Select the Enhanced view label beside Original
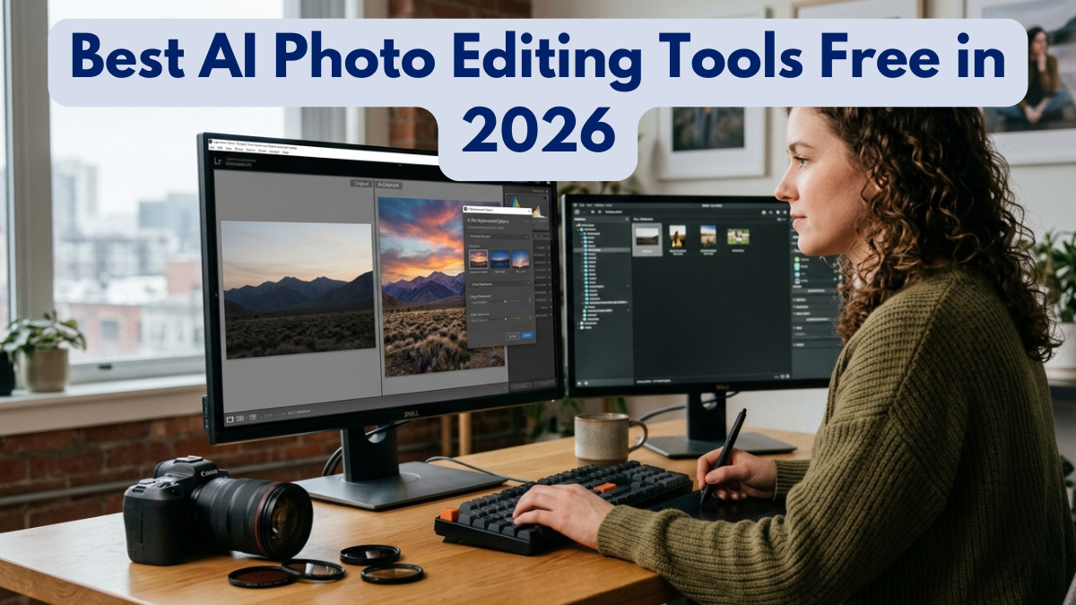Screen dimensions: 1076x605 coord(390,184)
